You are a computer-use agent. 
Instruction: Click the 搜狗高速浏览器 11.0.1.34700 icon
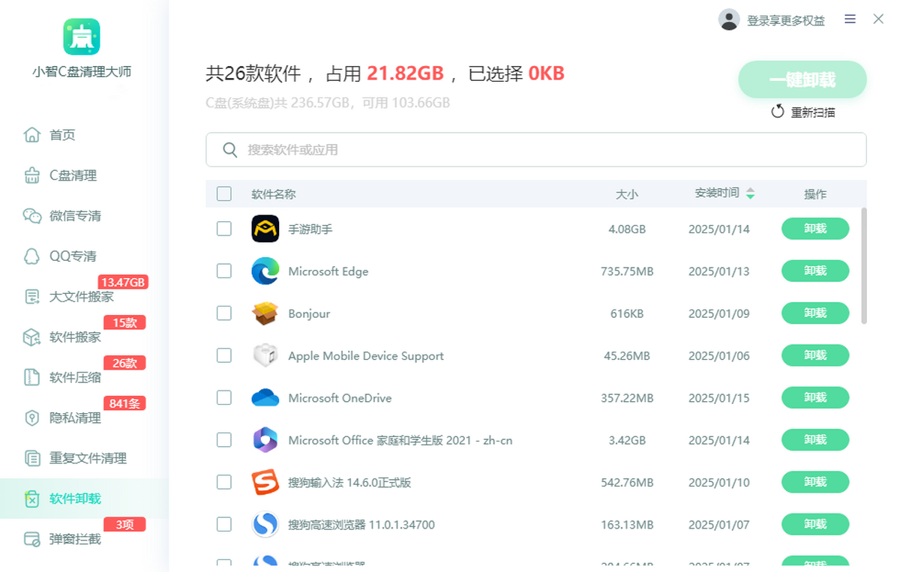(265, 525)
